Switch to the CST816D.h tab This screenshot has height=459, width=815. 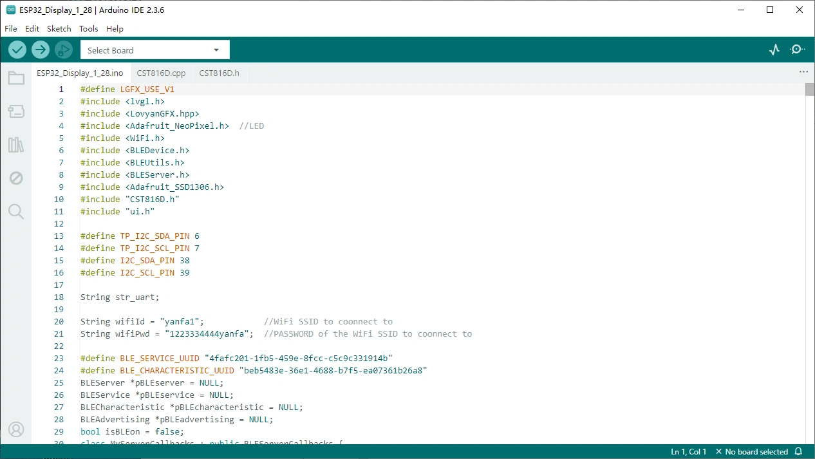coord(219,73)
